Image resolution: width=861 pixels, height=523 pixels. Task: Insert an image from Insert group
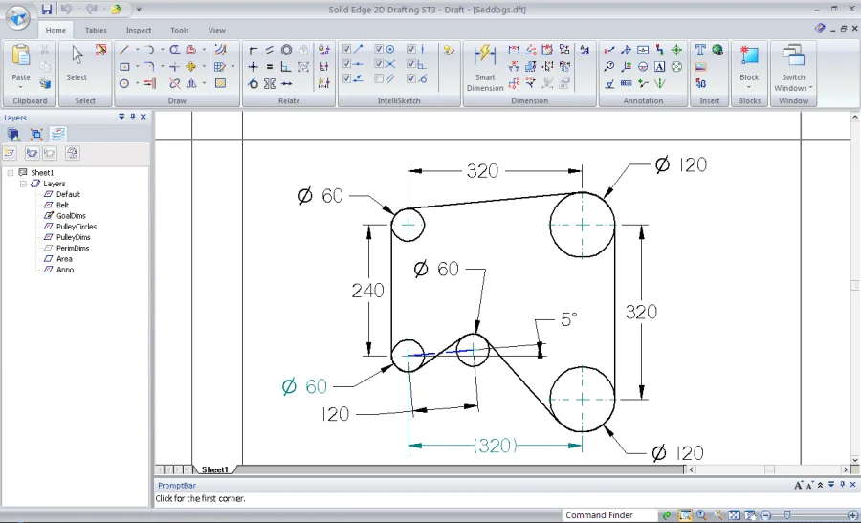coord(700,67)
